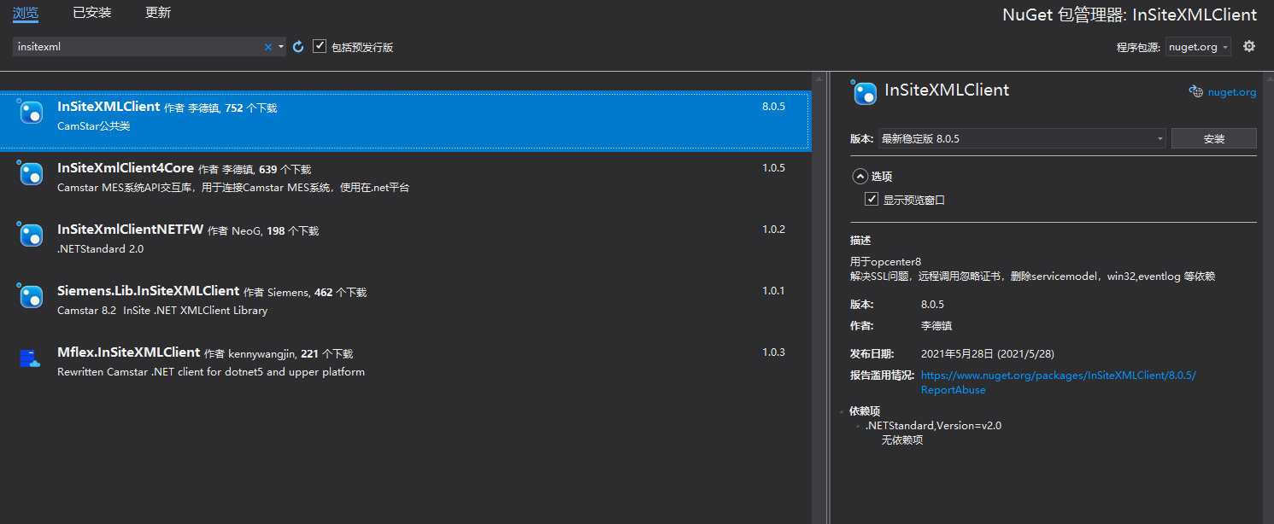Switch to the Updates tab
1274x524 pixels.
tap(158, 13)
